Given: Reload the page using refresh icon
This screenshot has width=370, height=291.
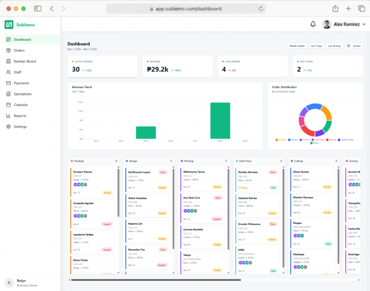Looking at the screenshot, I should (x=261, y=9).
